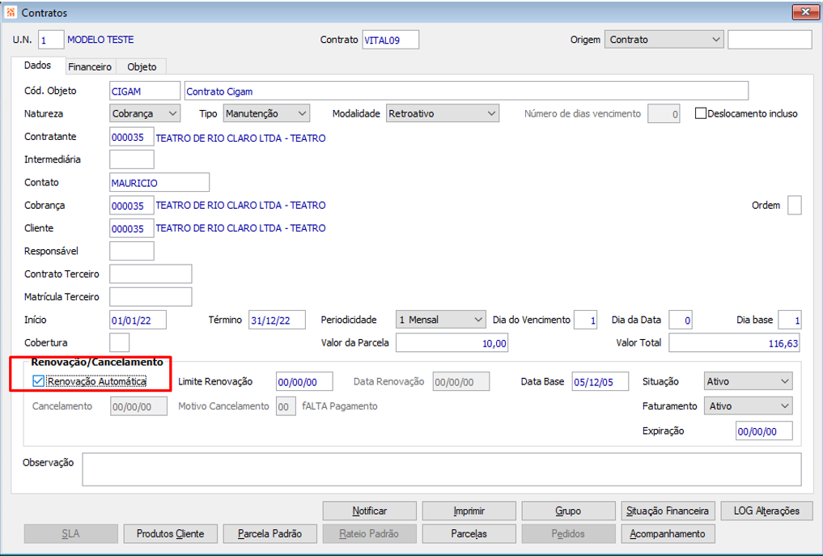The image size is (823, 556).
Task: Click the Imprimir button
Action: [x=469, y=511]
